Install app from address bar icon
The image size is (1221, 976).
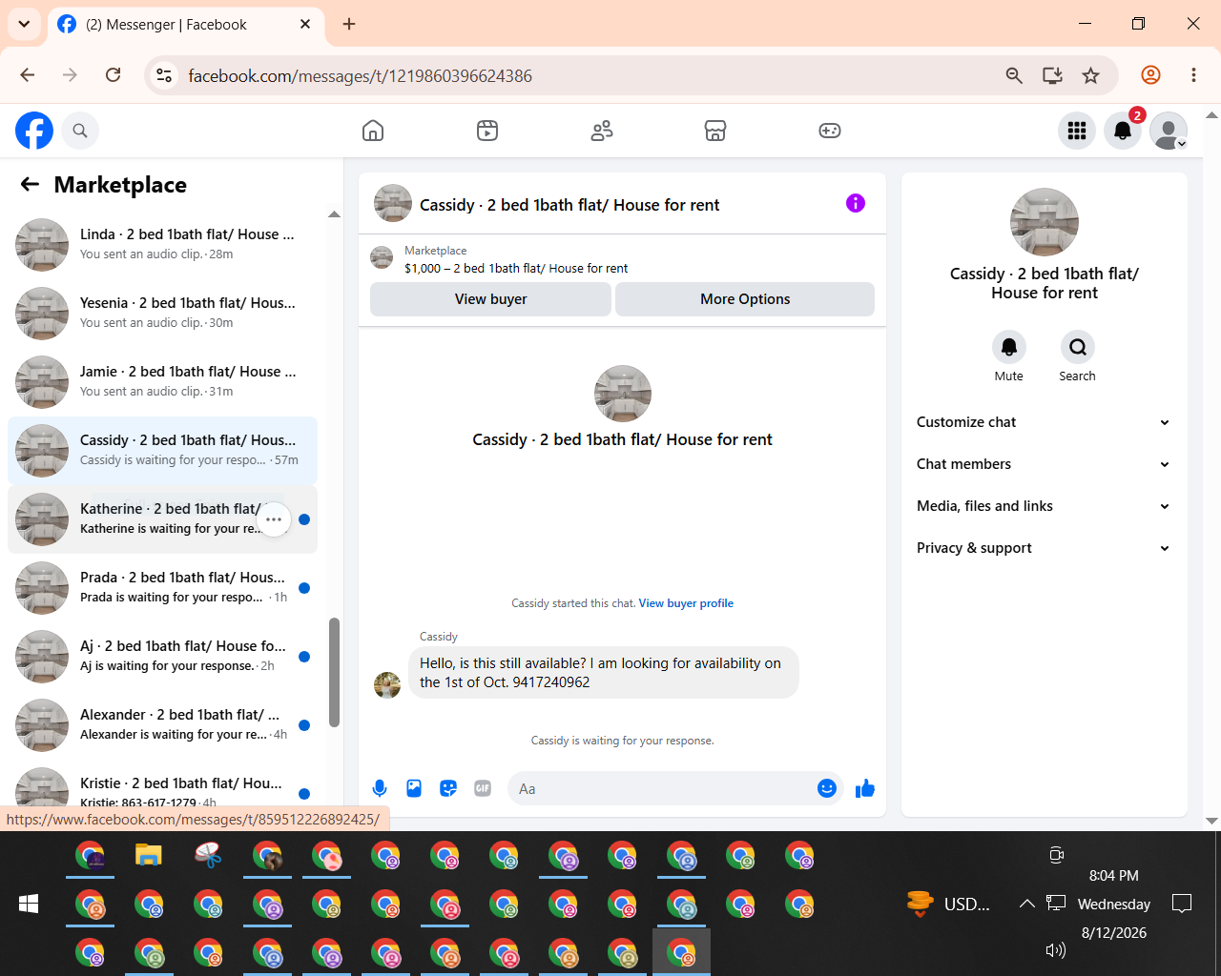(x=1052, y=75)
